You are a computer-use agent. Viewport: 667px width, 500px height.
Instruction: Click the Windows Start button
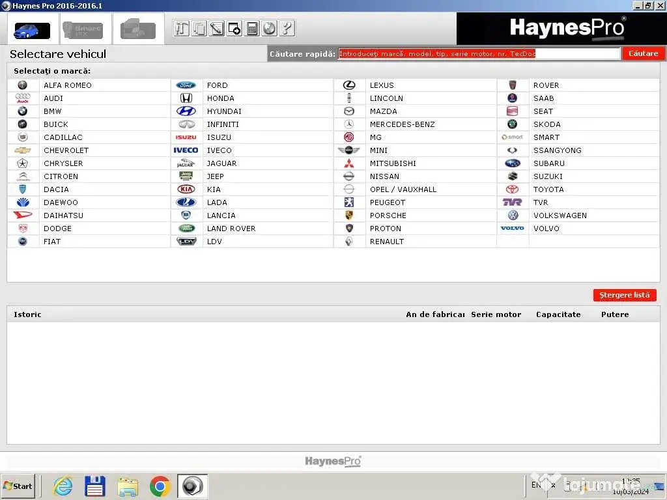18,486
